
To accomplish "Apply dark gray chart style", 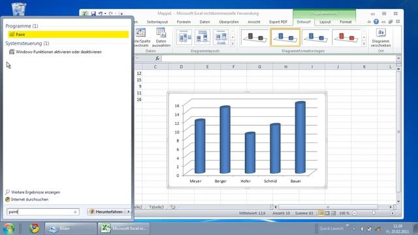I will point(255,37).
